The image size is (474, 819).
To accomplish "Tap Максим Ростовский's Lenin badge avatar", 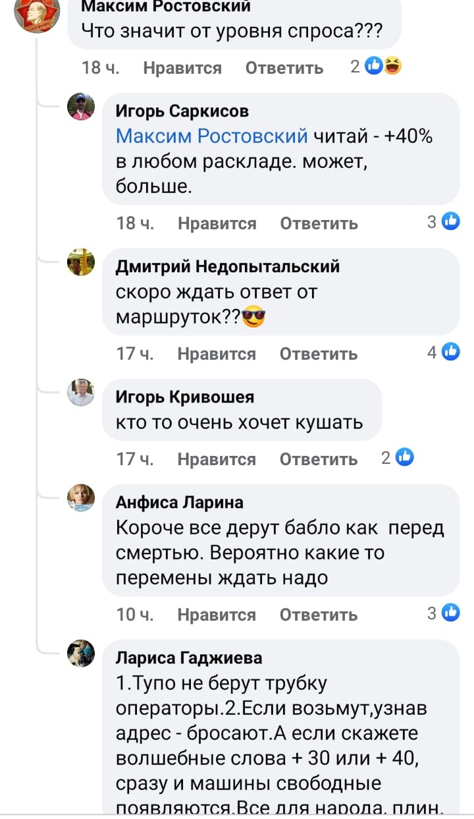I will (37, 13).
